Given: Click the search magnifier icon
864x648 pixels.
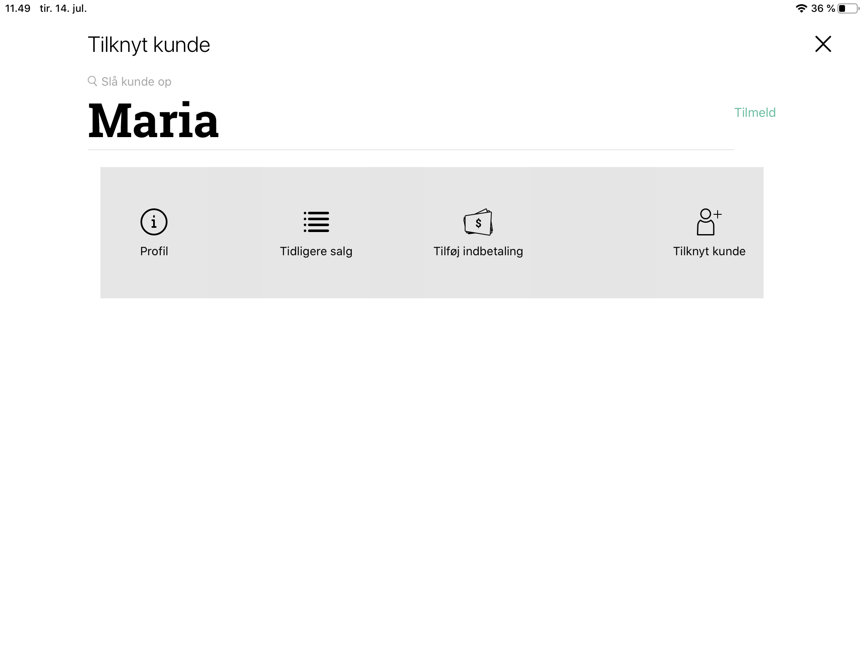Looking at the screenshot, I should [x=92, y=81].
